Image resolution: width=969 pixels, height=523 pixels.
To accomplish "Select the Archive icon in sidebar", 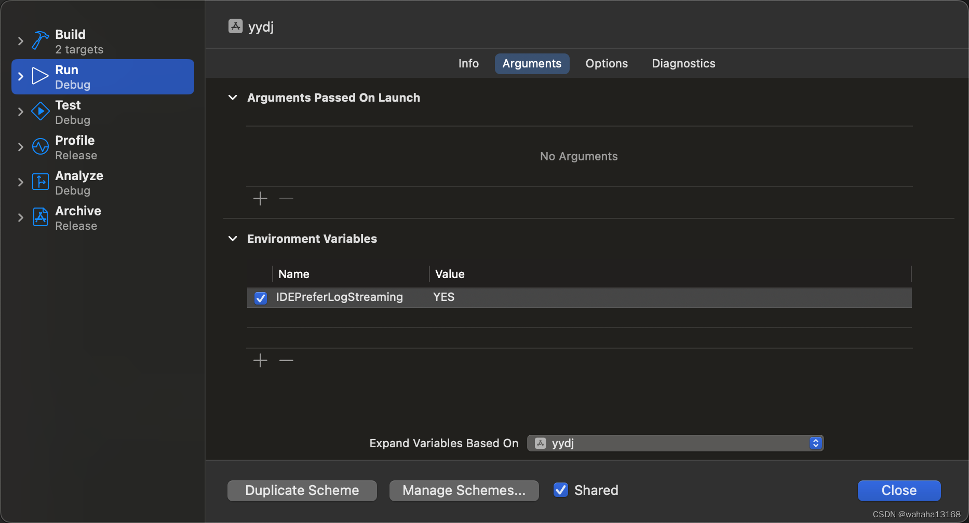I will (40, 217).
